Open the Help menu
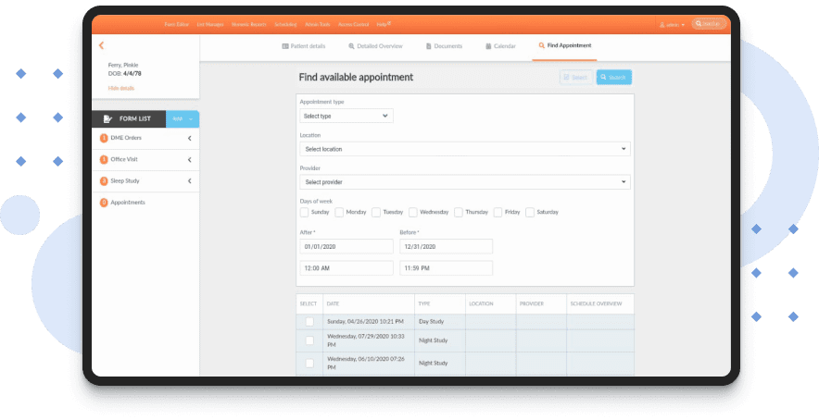Image resolution: width=819 pixels, height=420 pixels. pos(382,25)
